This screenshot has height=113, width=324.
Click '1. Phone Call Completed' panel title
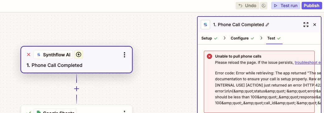239,25
